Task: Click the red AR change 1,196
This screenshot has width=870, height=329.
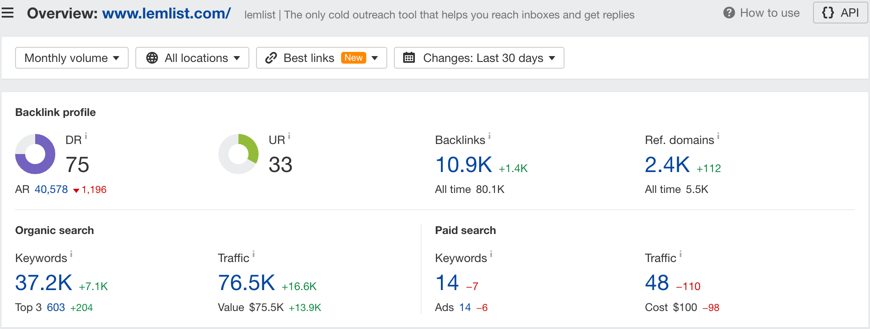Action: [x=90, y=190]
